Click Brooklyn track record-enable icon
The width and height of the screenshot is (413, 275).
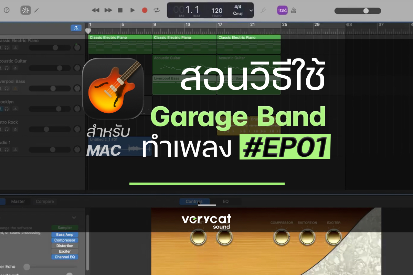[15, 109]
